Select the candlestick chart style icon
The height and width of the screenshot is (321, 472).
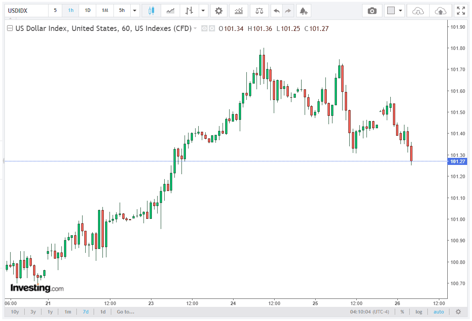(151, 11)
